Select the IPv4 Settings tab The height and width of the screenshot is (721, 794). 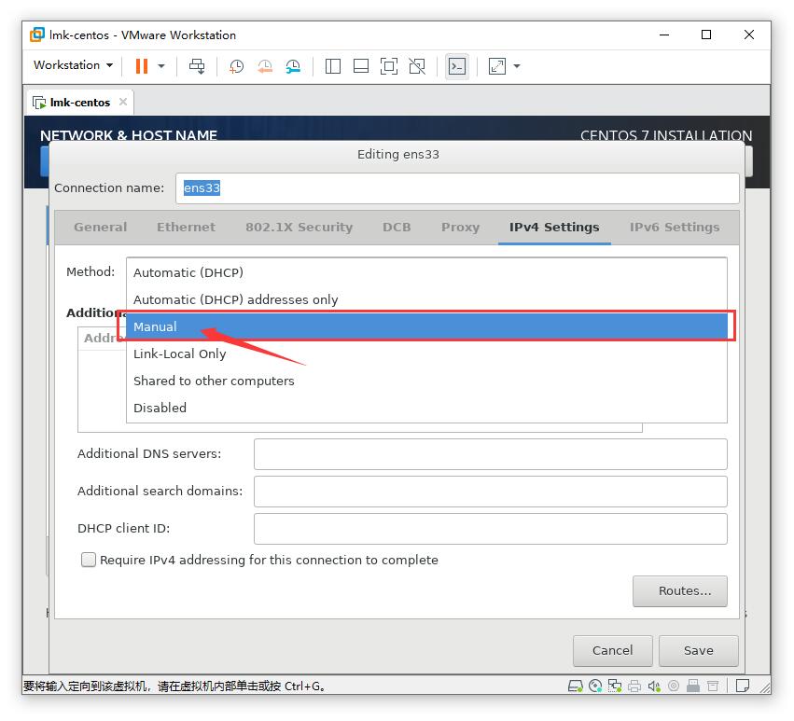[554, 227]
